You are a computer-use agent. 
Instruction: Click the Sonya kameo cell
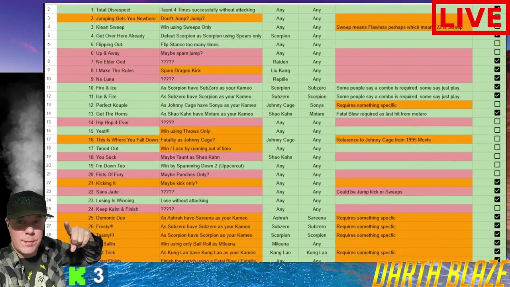pyautogui.click(x=317, y=105)
